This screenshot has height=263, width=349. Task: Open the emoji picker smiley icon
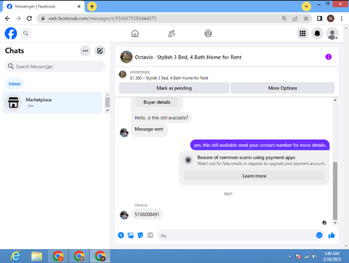319,235
